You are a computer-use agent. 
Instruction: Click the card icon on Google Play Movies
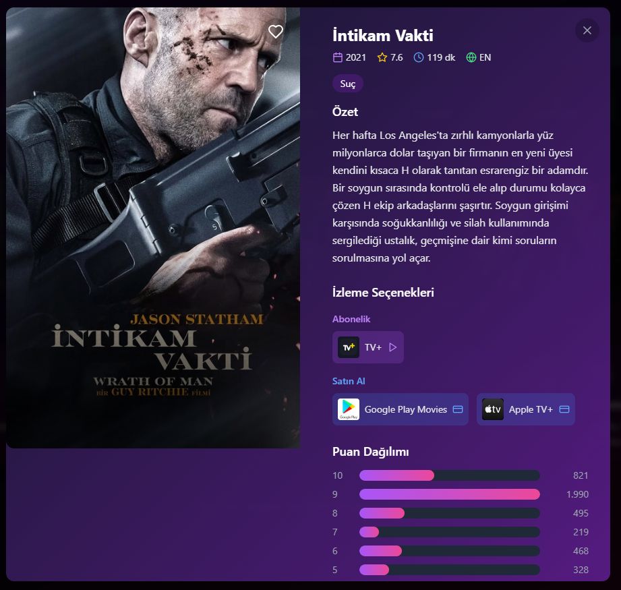coord(457,409)
